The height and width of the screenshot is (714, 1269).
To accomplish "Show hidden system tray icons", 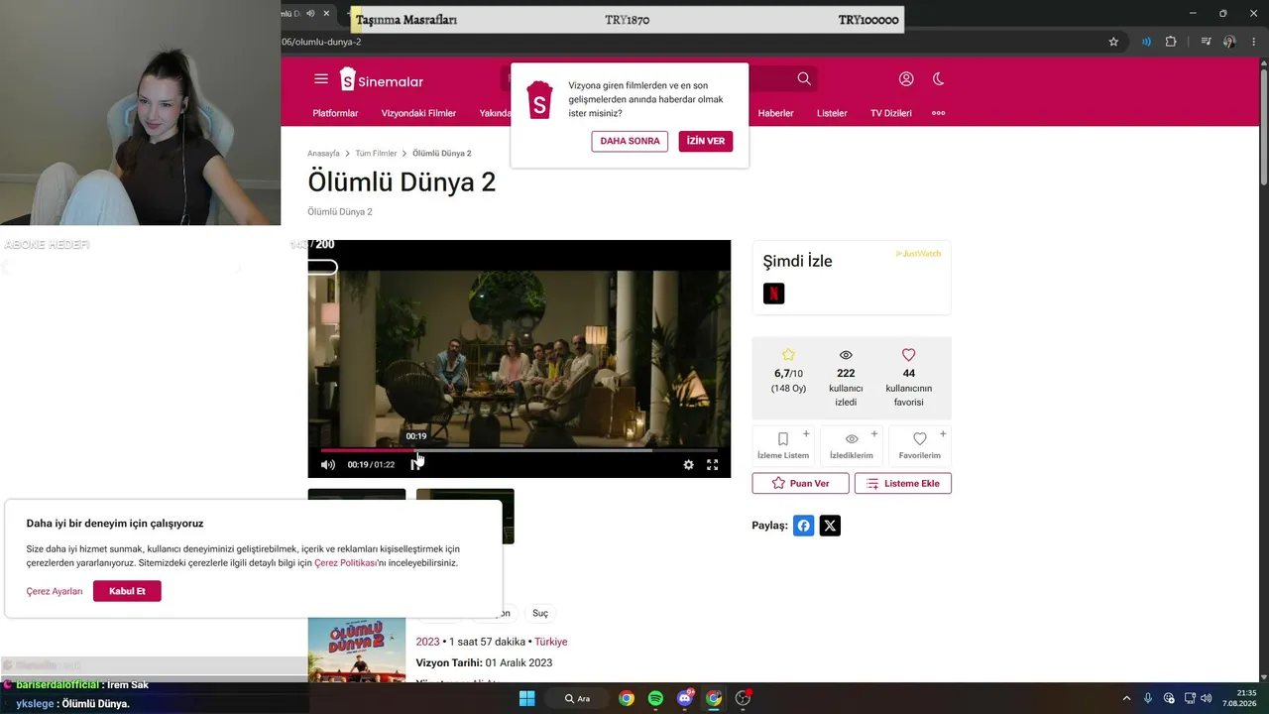I will (1125, 698).
